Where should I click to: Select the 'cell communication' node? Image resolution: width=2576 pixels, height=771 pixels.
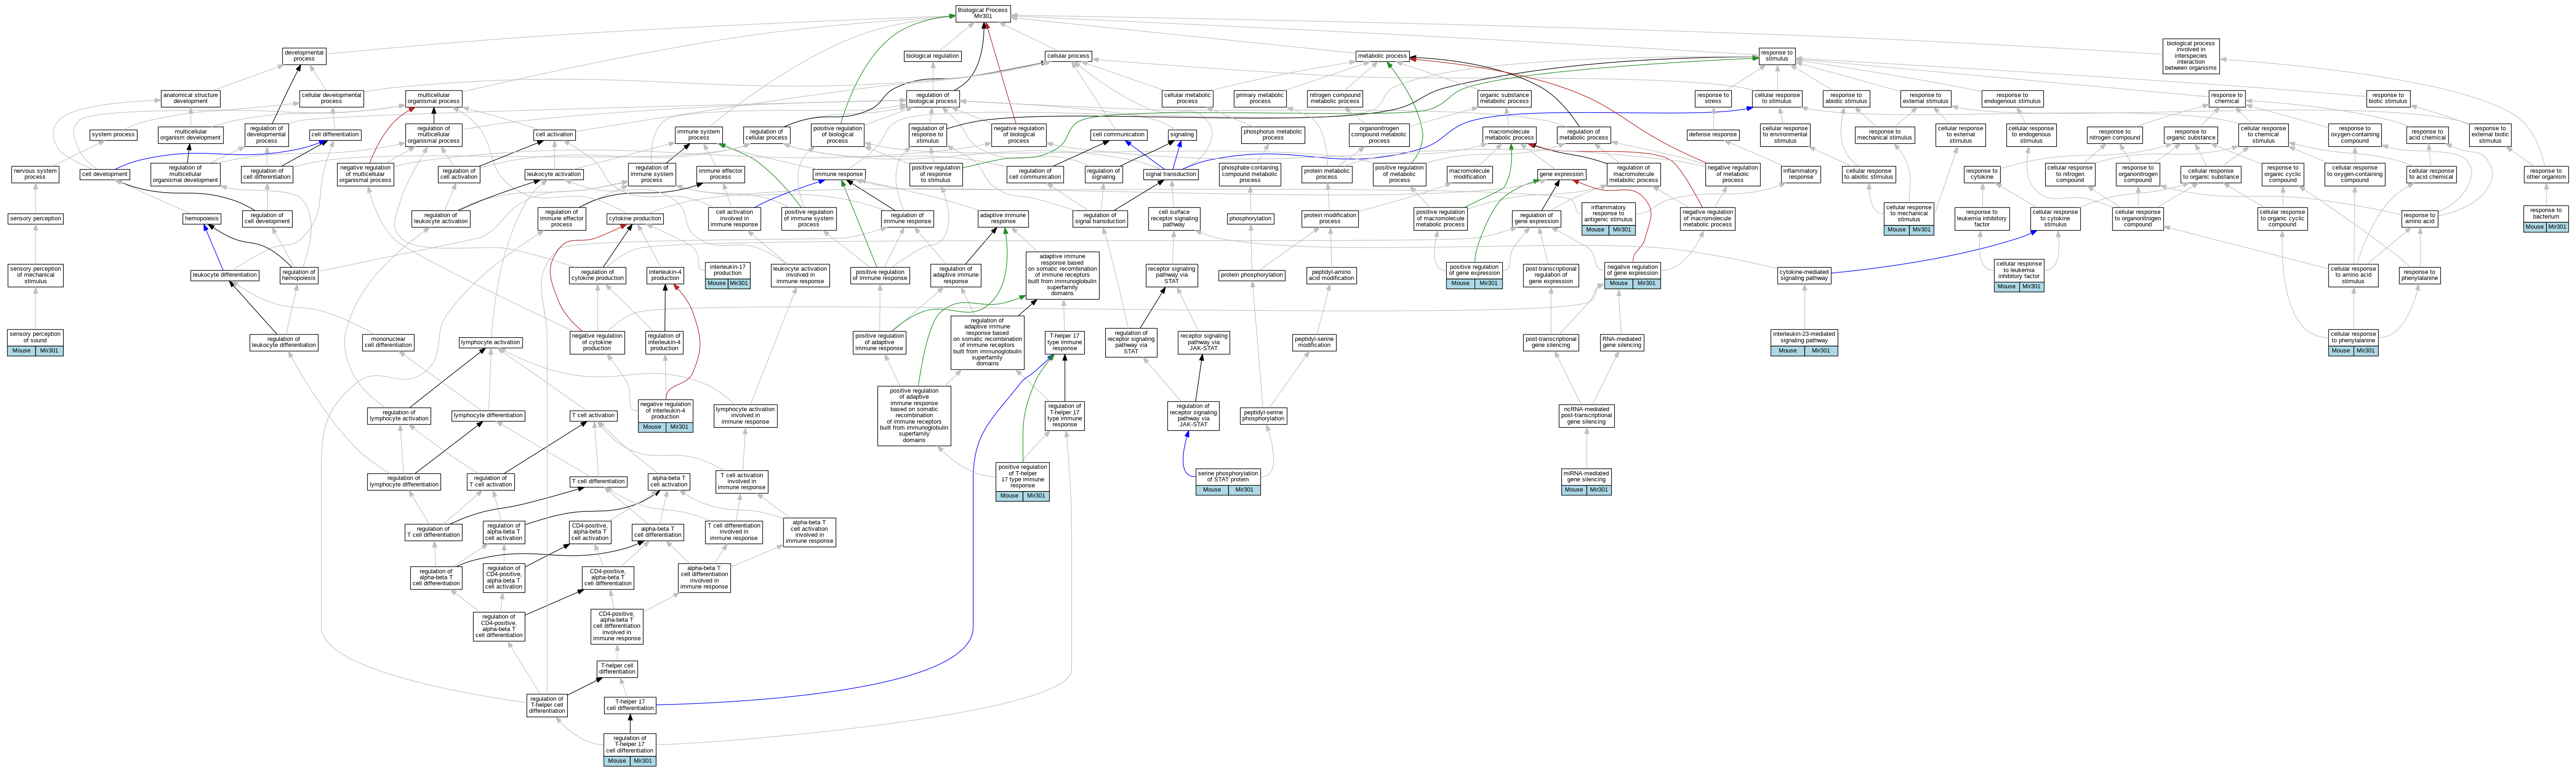[x=1118, y=134]
